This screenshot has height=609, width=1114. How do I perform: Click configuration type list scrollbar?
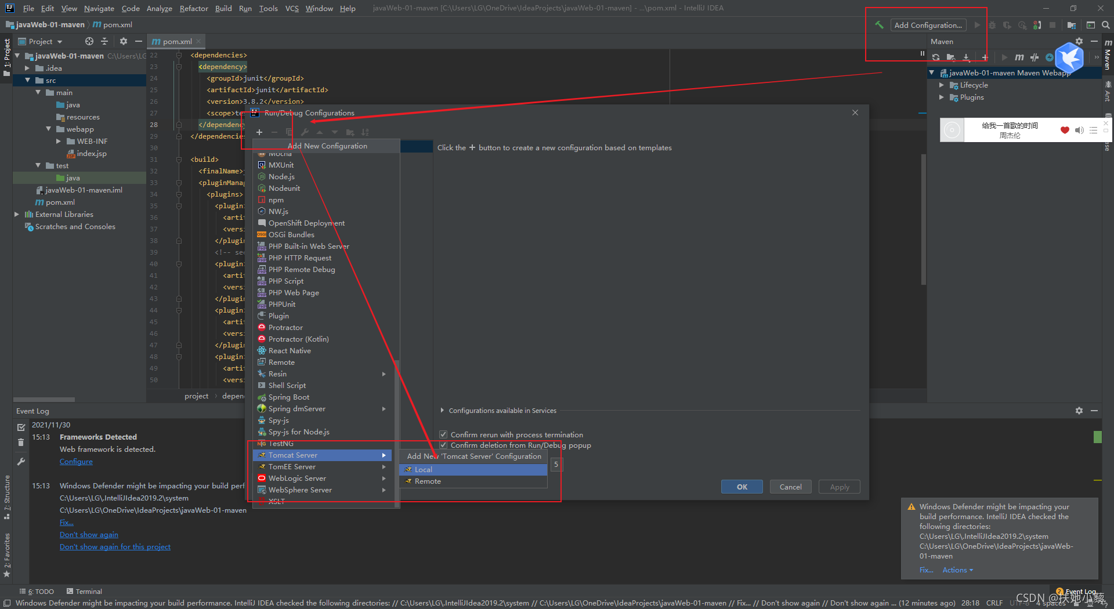click(x=397, y=433)
